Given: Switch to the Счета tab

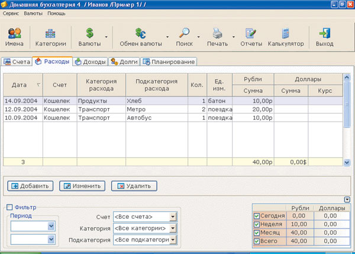Looking at the screenshot, I should [x=17, y=61].
